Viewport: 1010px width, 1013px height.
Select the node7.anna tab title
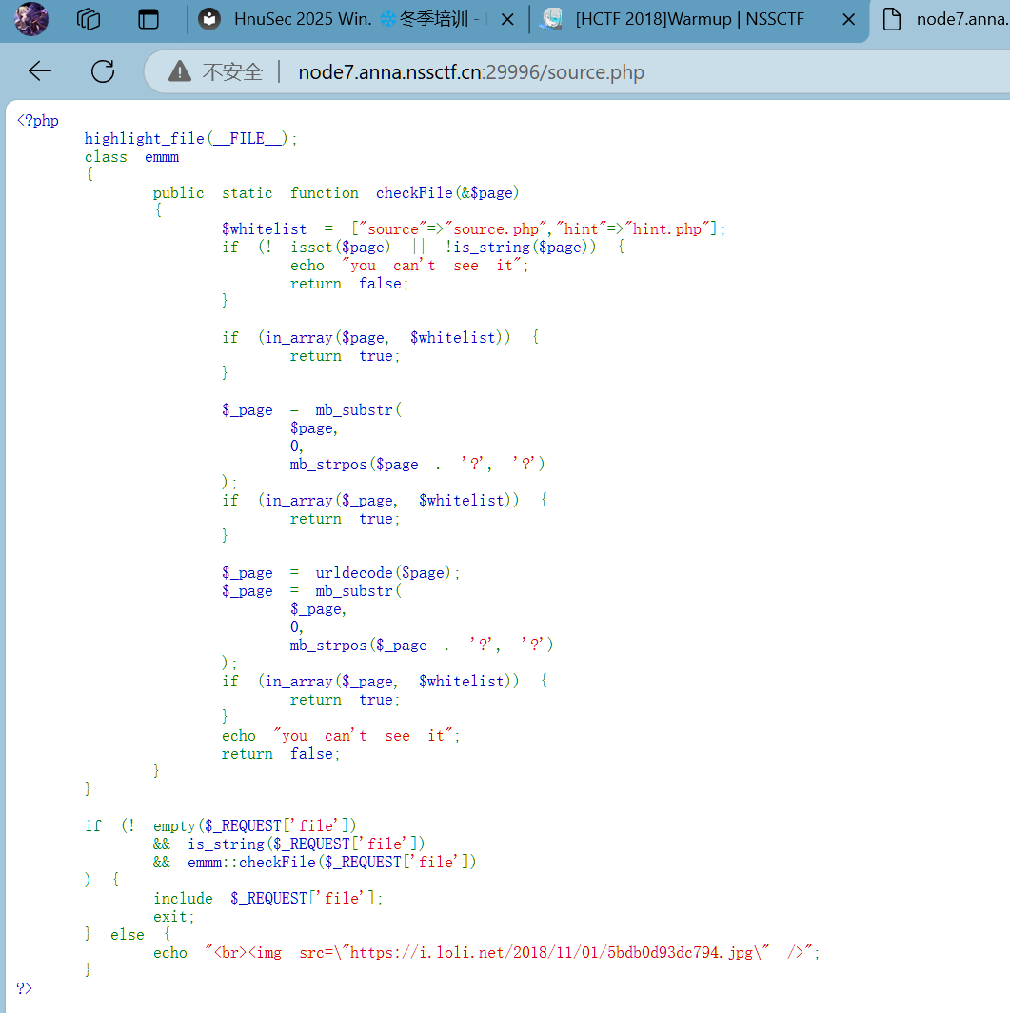pos(961,19)
